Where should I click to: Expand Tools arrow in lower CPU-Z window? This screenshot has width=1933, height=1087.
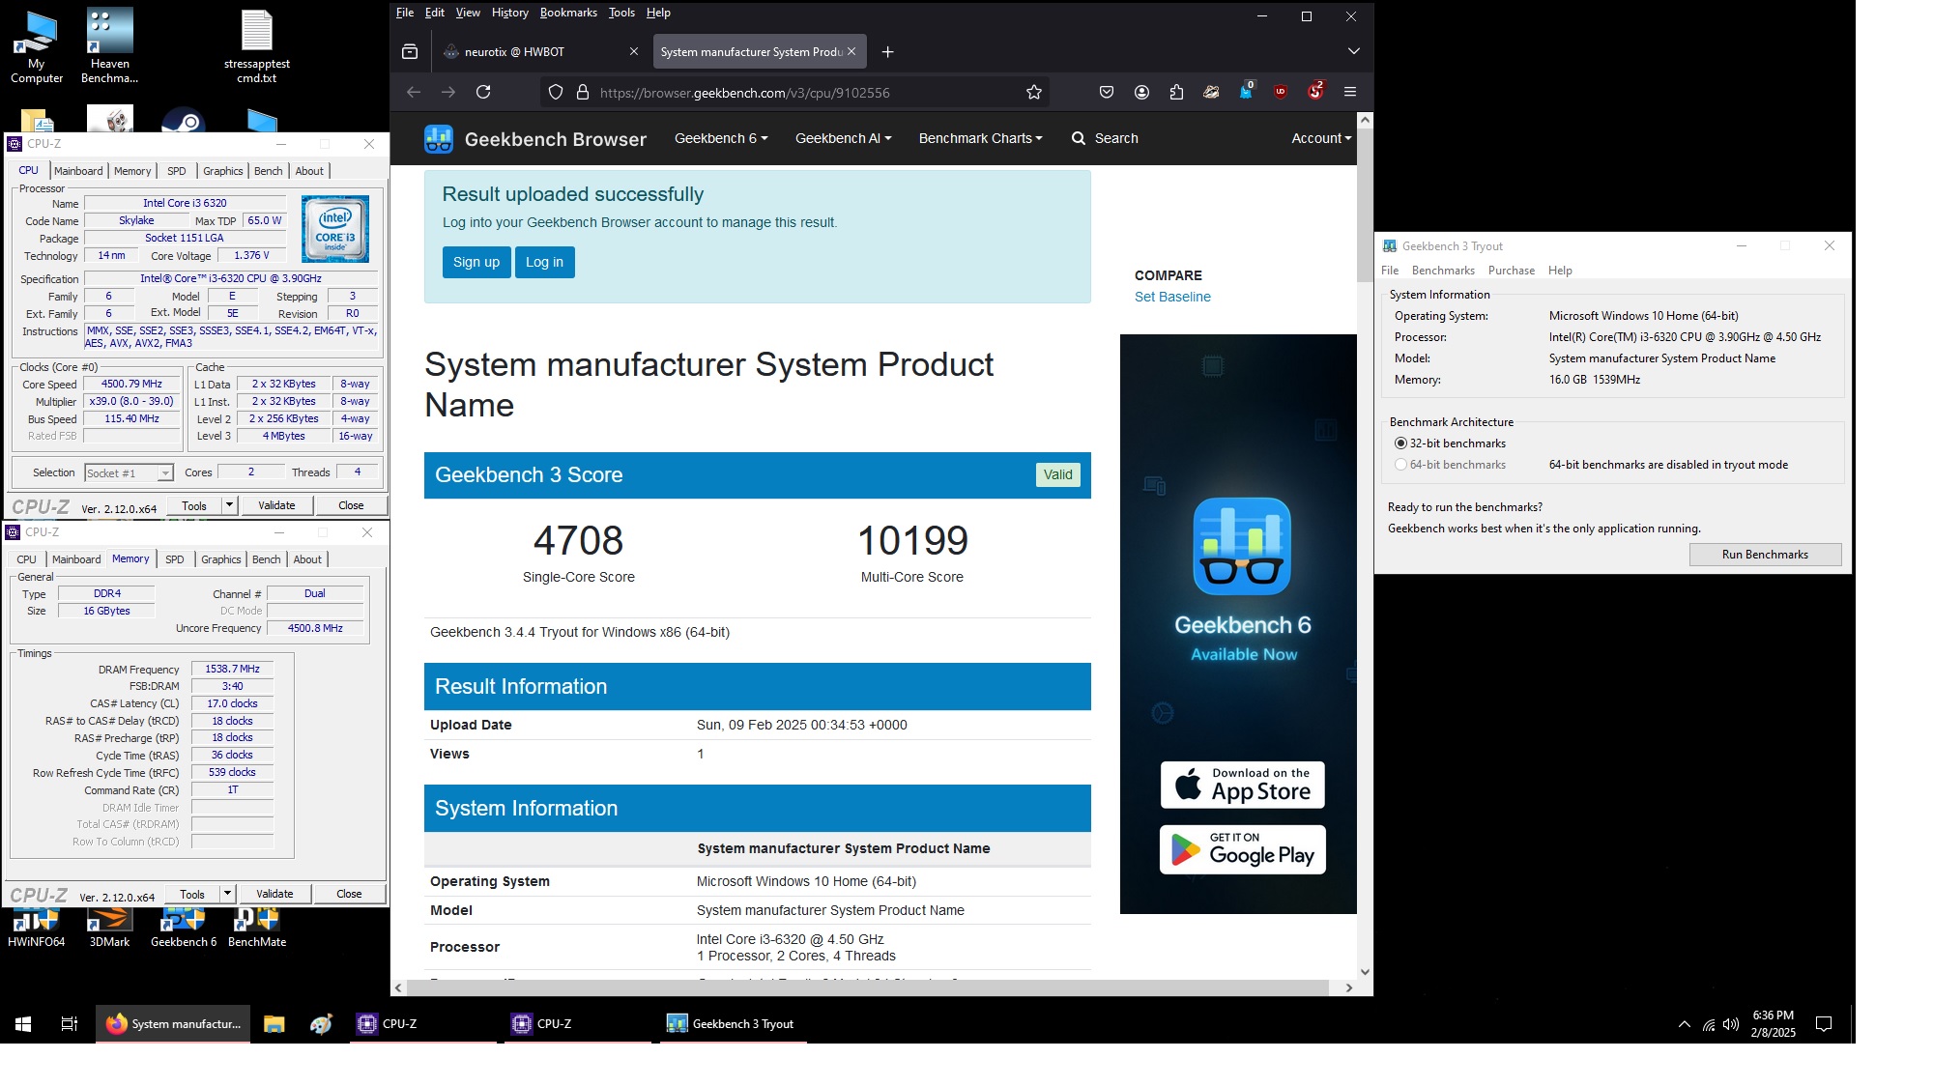click(x=227, y=894)
